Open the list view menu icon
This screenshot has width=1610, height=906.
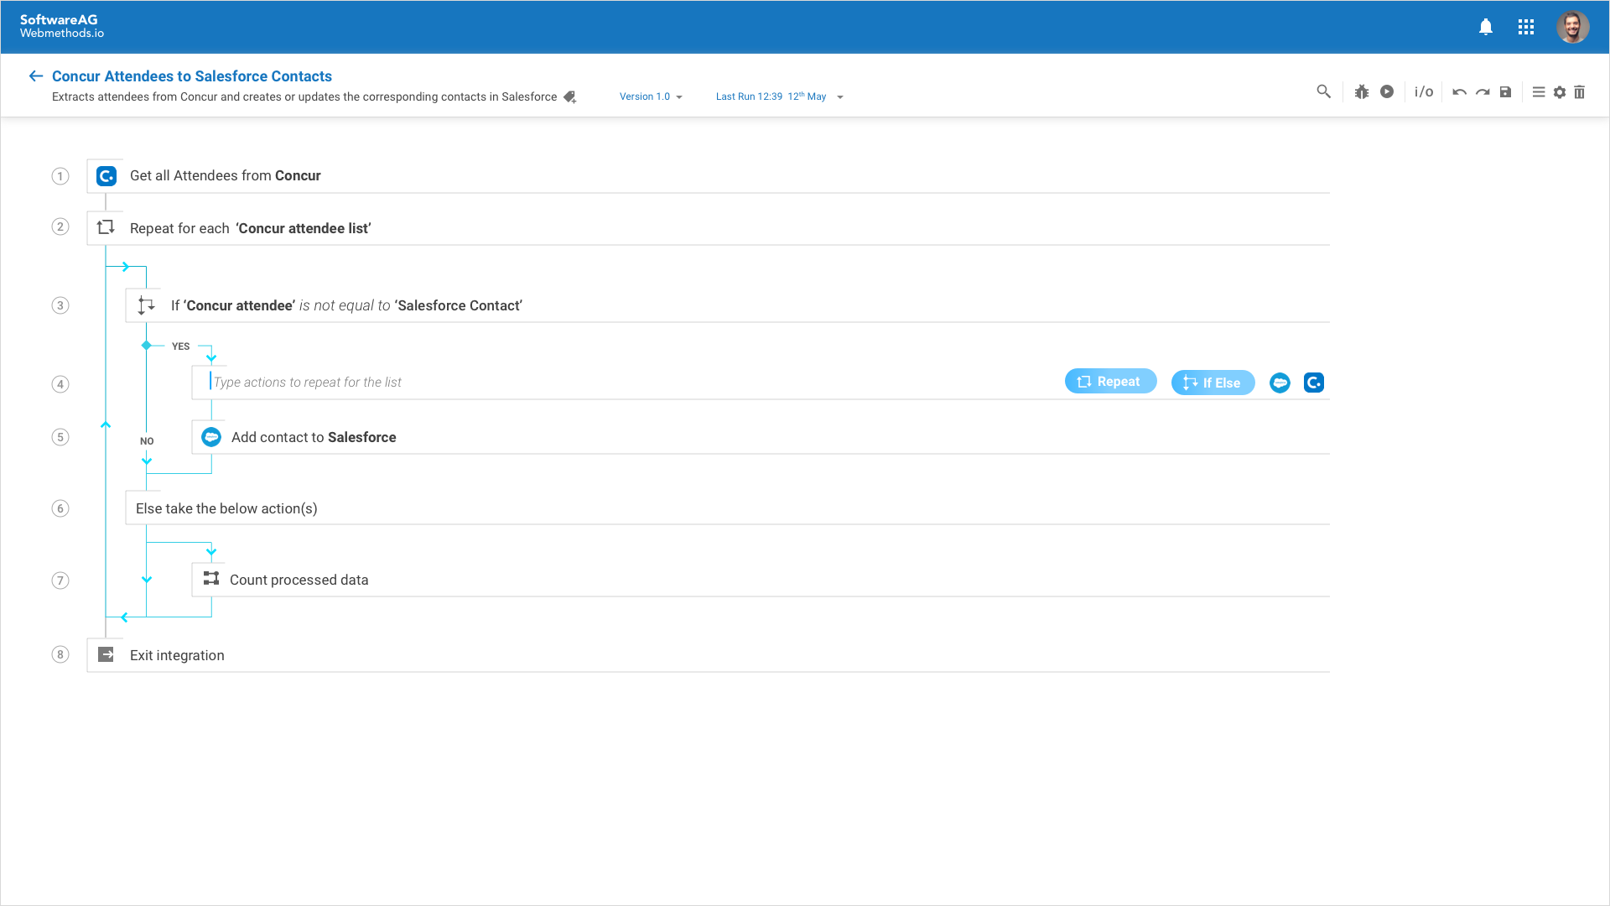coord(1539,92)
